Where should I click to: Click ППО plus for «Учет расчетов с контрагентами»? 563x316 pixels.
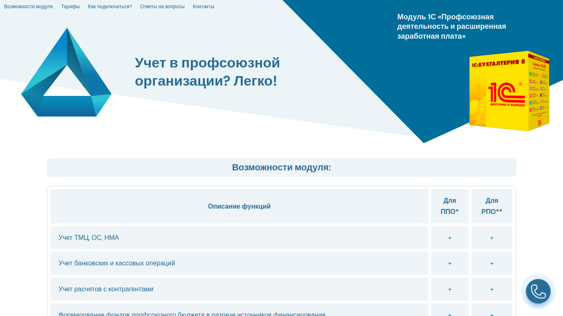point(450,289)
